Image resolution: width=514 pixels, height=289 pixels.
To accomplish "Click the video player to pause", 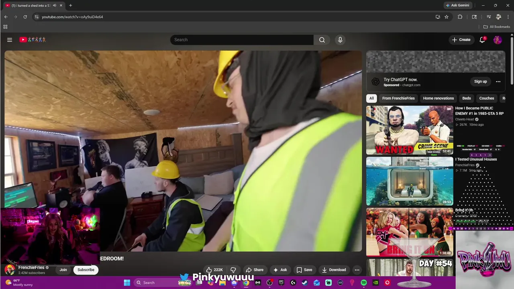I will (x=183, y=151).
